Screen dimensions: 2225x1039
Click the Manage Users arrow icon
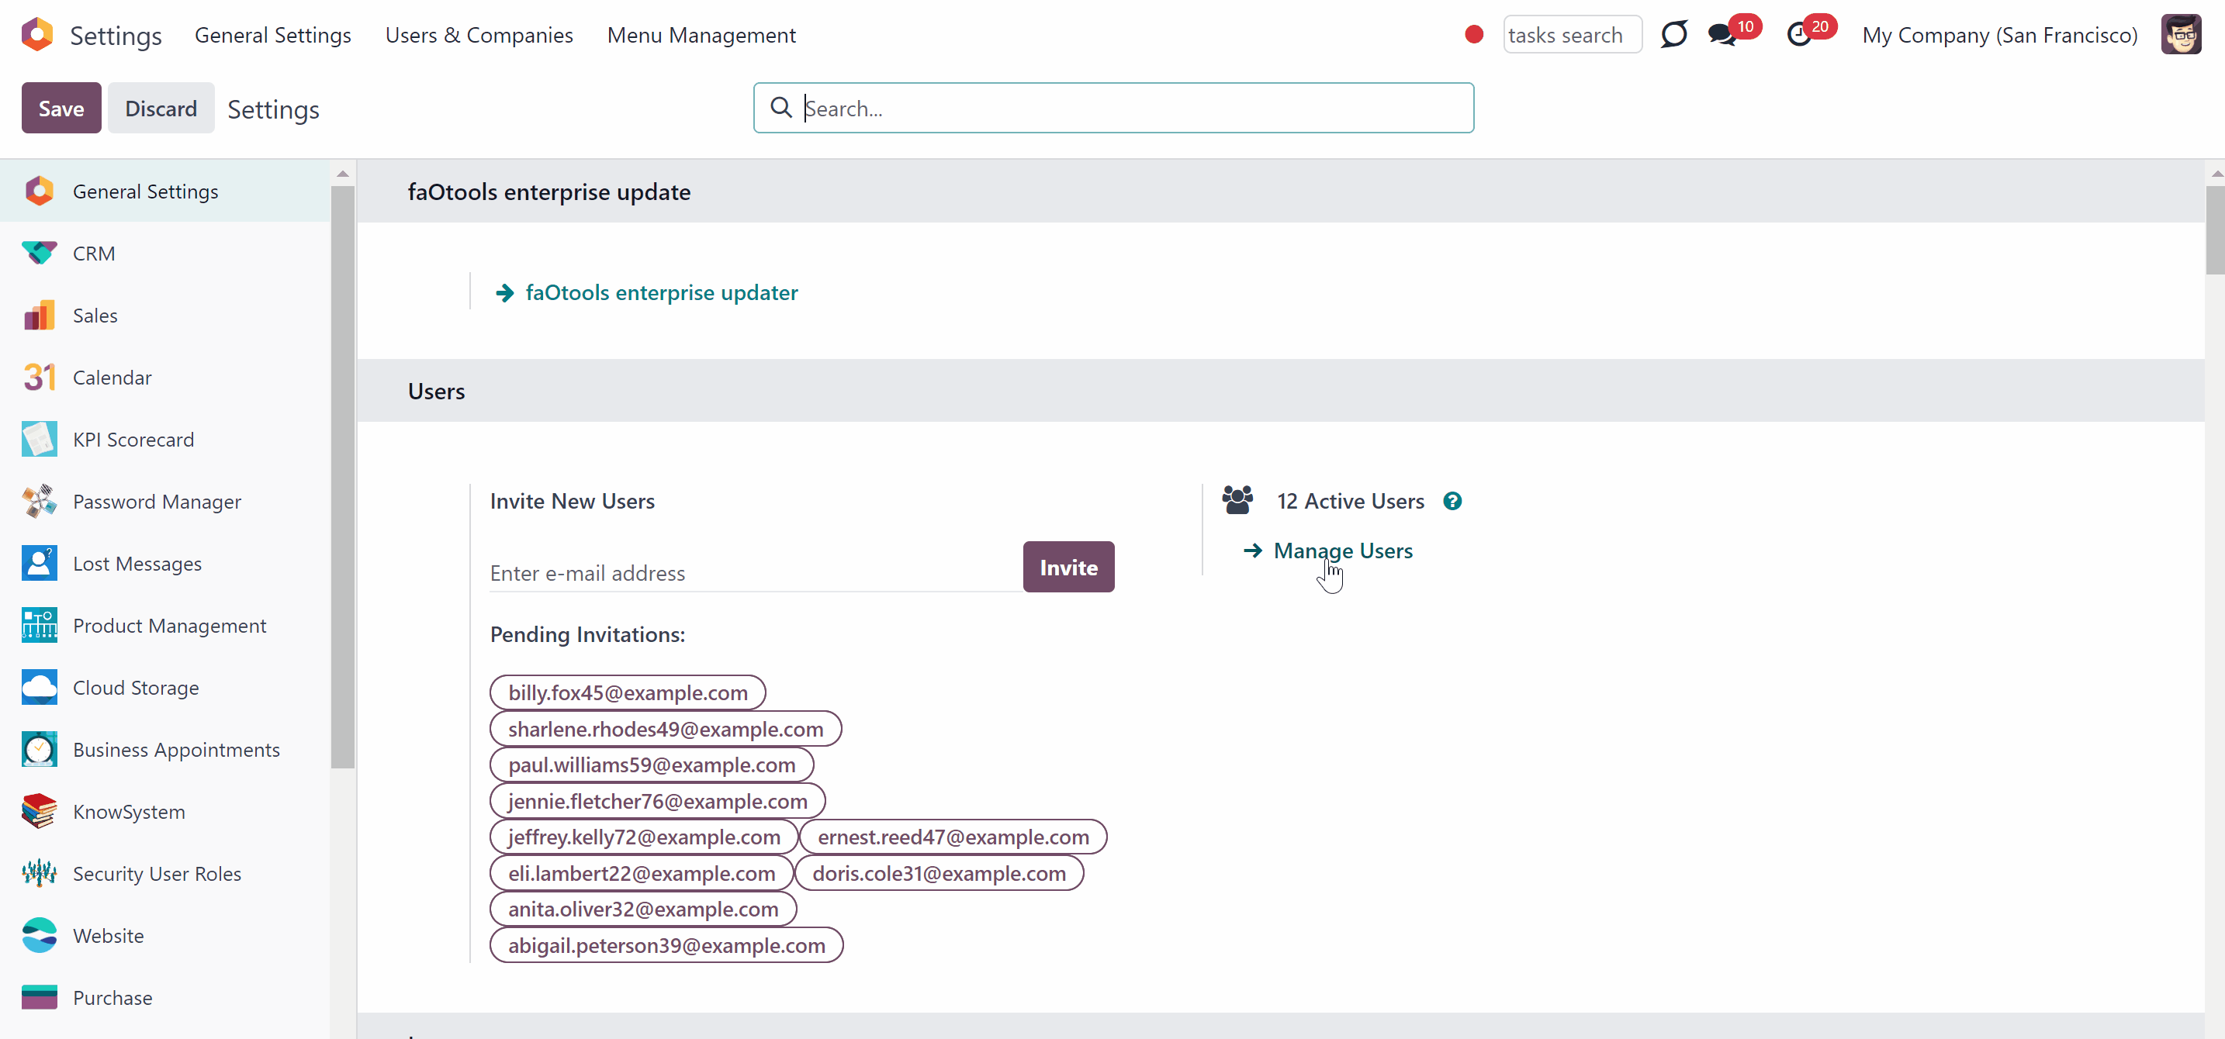(1252, 551)
